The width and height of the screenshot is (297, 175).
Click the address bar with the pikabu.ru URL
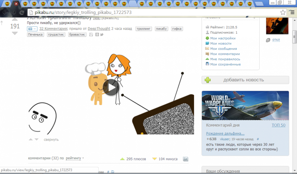[148, 12]
